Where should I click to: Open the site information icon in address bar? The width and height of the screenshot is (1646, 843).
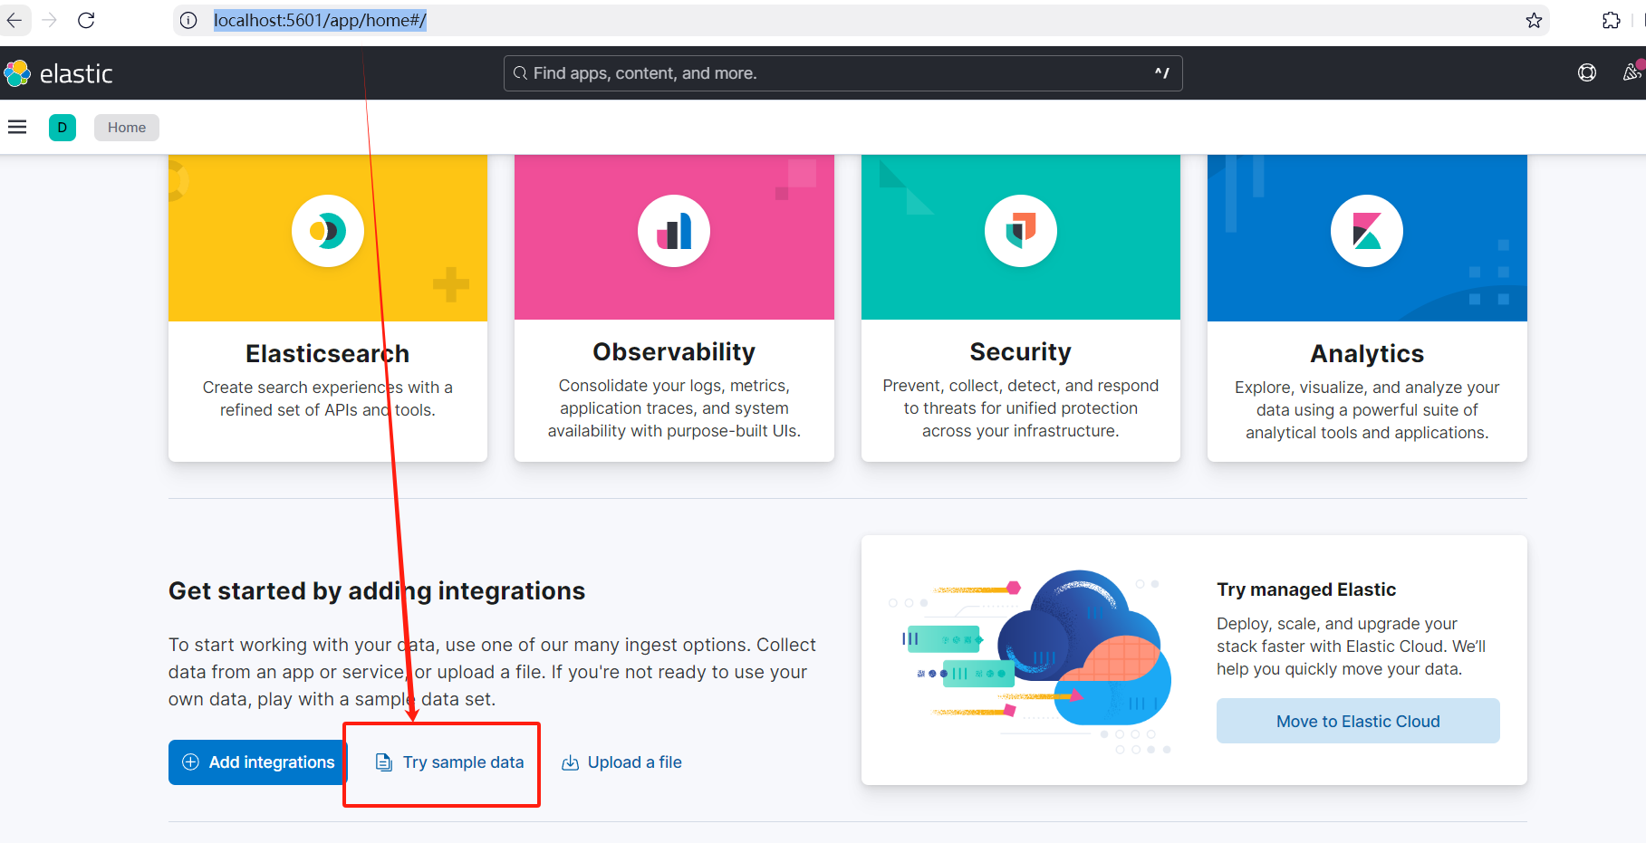coord(188,20)
